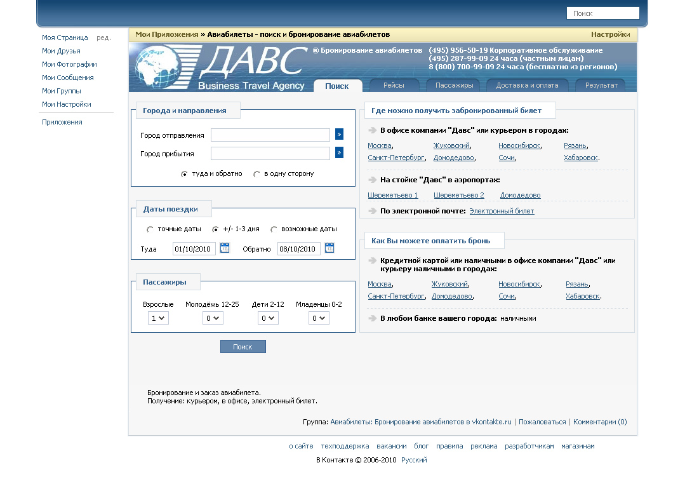Screen dimensions: 692x491
Task: Open calendar picker for the Обратно date
Action: point(329,248)
